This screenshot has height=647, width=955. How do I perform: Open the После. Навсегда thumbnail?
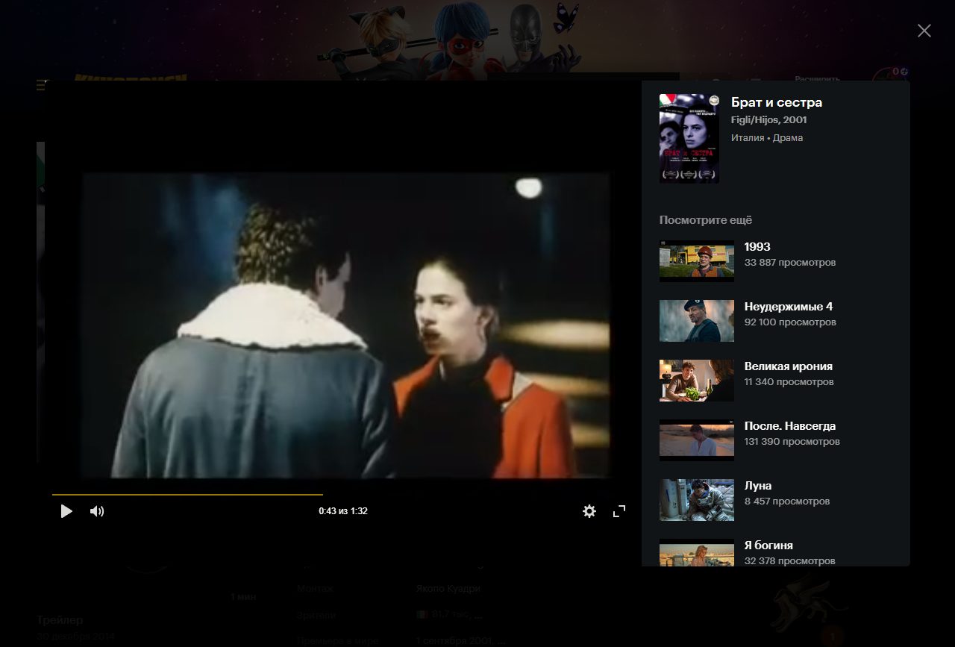(x=697, y=440)
